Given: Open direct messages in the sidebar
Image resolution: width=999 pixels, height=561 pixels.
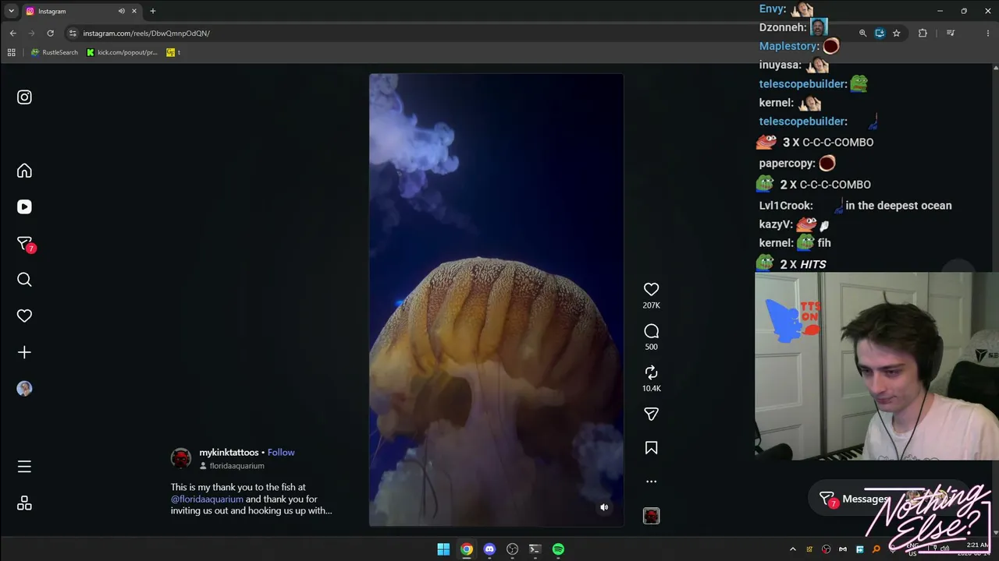Looking at the screenshot, I should [25, 244].
